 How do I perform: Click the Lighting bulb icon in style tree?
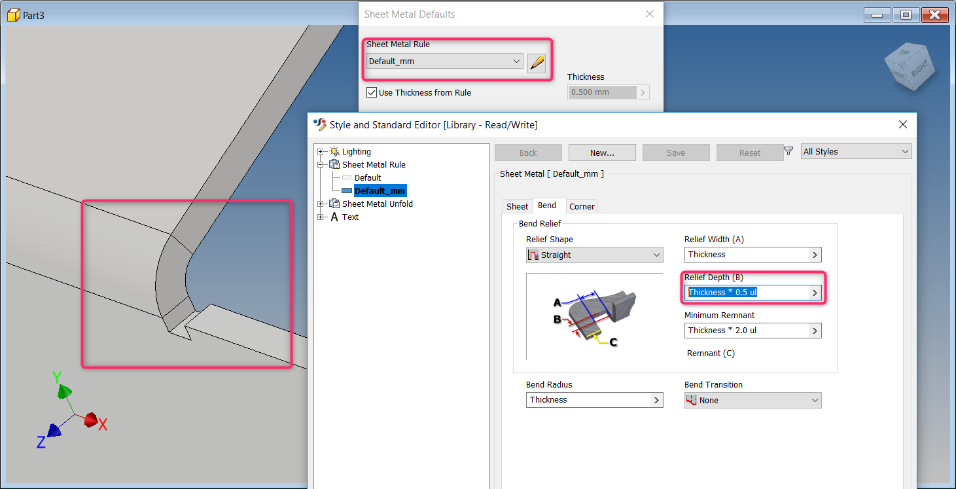click(334, 151)
